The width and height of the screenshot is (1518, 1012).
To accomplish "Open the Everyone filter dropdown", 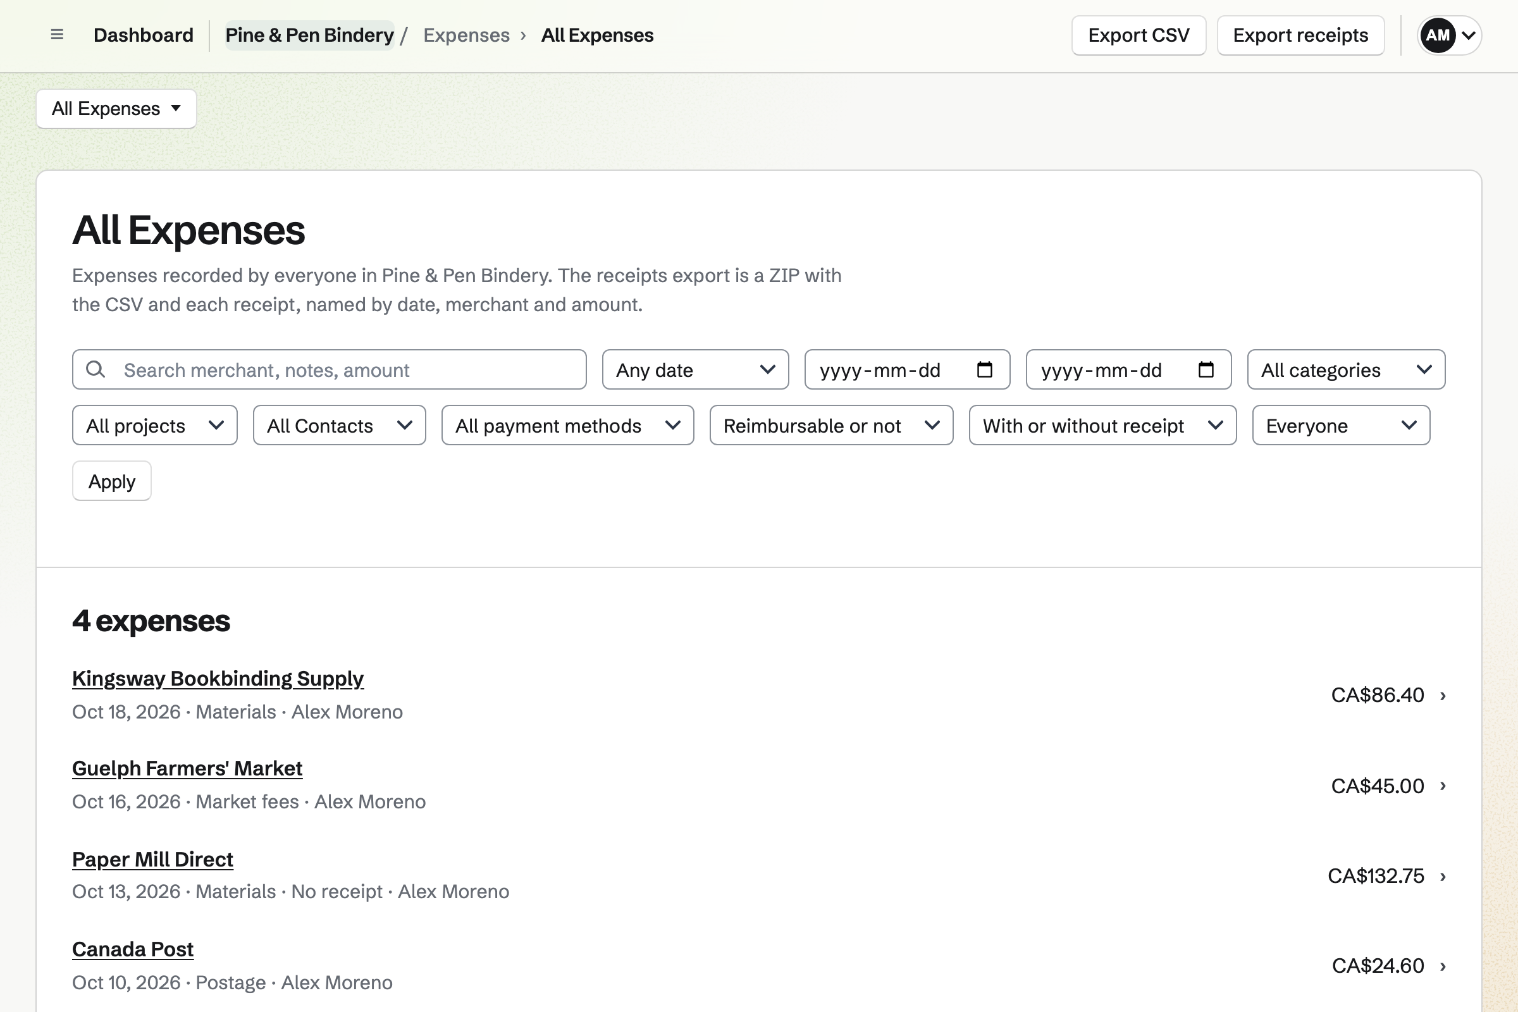I will pyautogui.click(x=1341, y=425).
